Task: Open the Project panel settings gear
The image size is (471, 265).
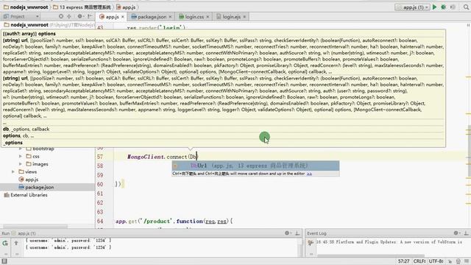Action: [80, 16]
